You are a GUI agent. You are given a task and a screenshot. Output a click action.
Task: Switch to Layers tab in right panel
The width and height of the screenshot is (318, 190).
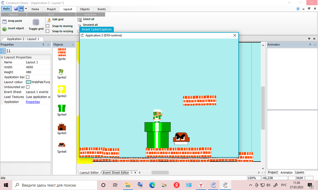click(x=299, y=172)
